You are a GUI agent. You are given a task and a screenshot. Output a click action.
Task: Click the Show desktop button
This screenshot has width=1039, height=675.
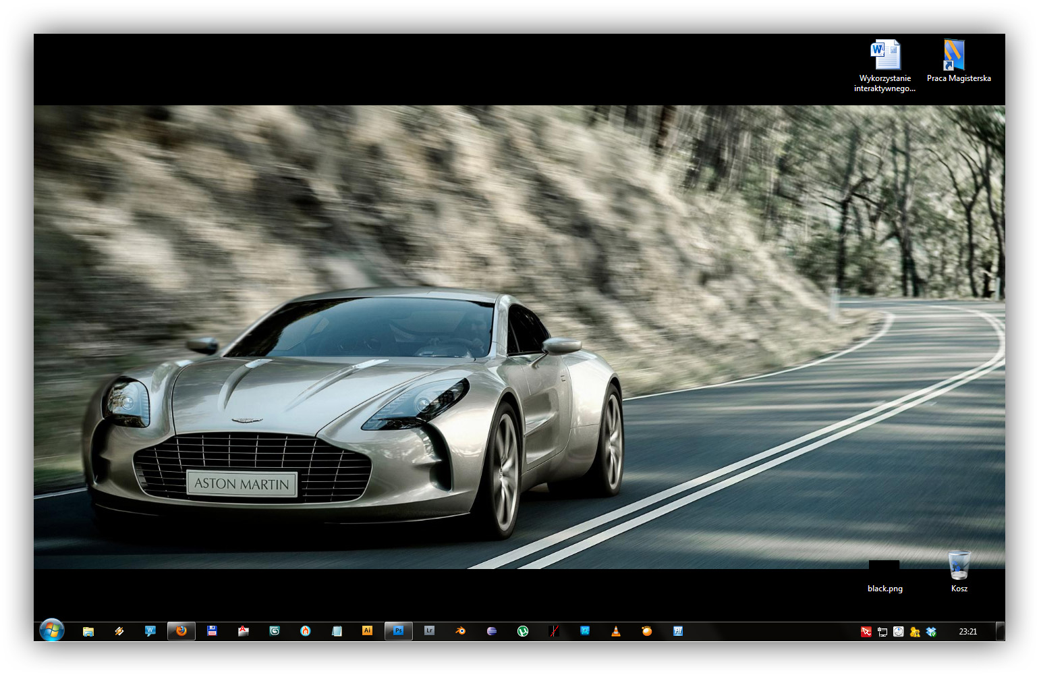coord(1000,632)
